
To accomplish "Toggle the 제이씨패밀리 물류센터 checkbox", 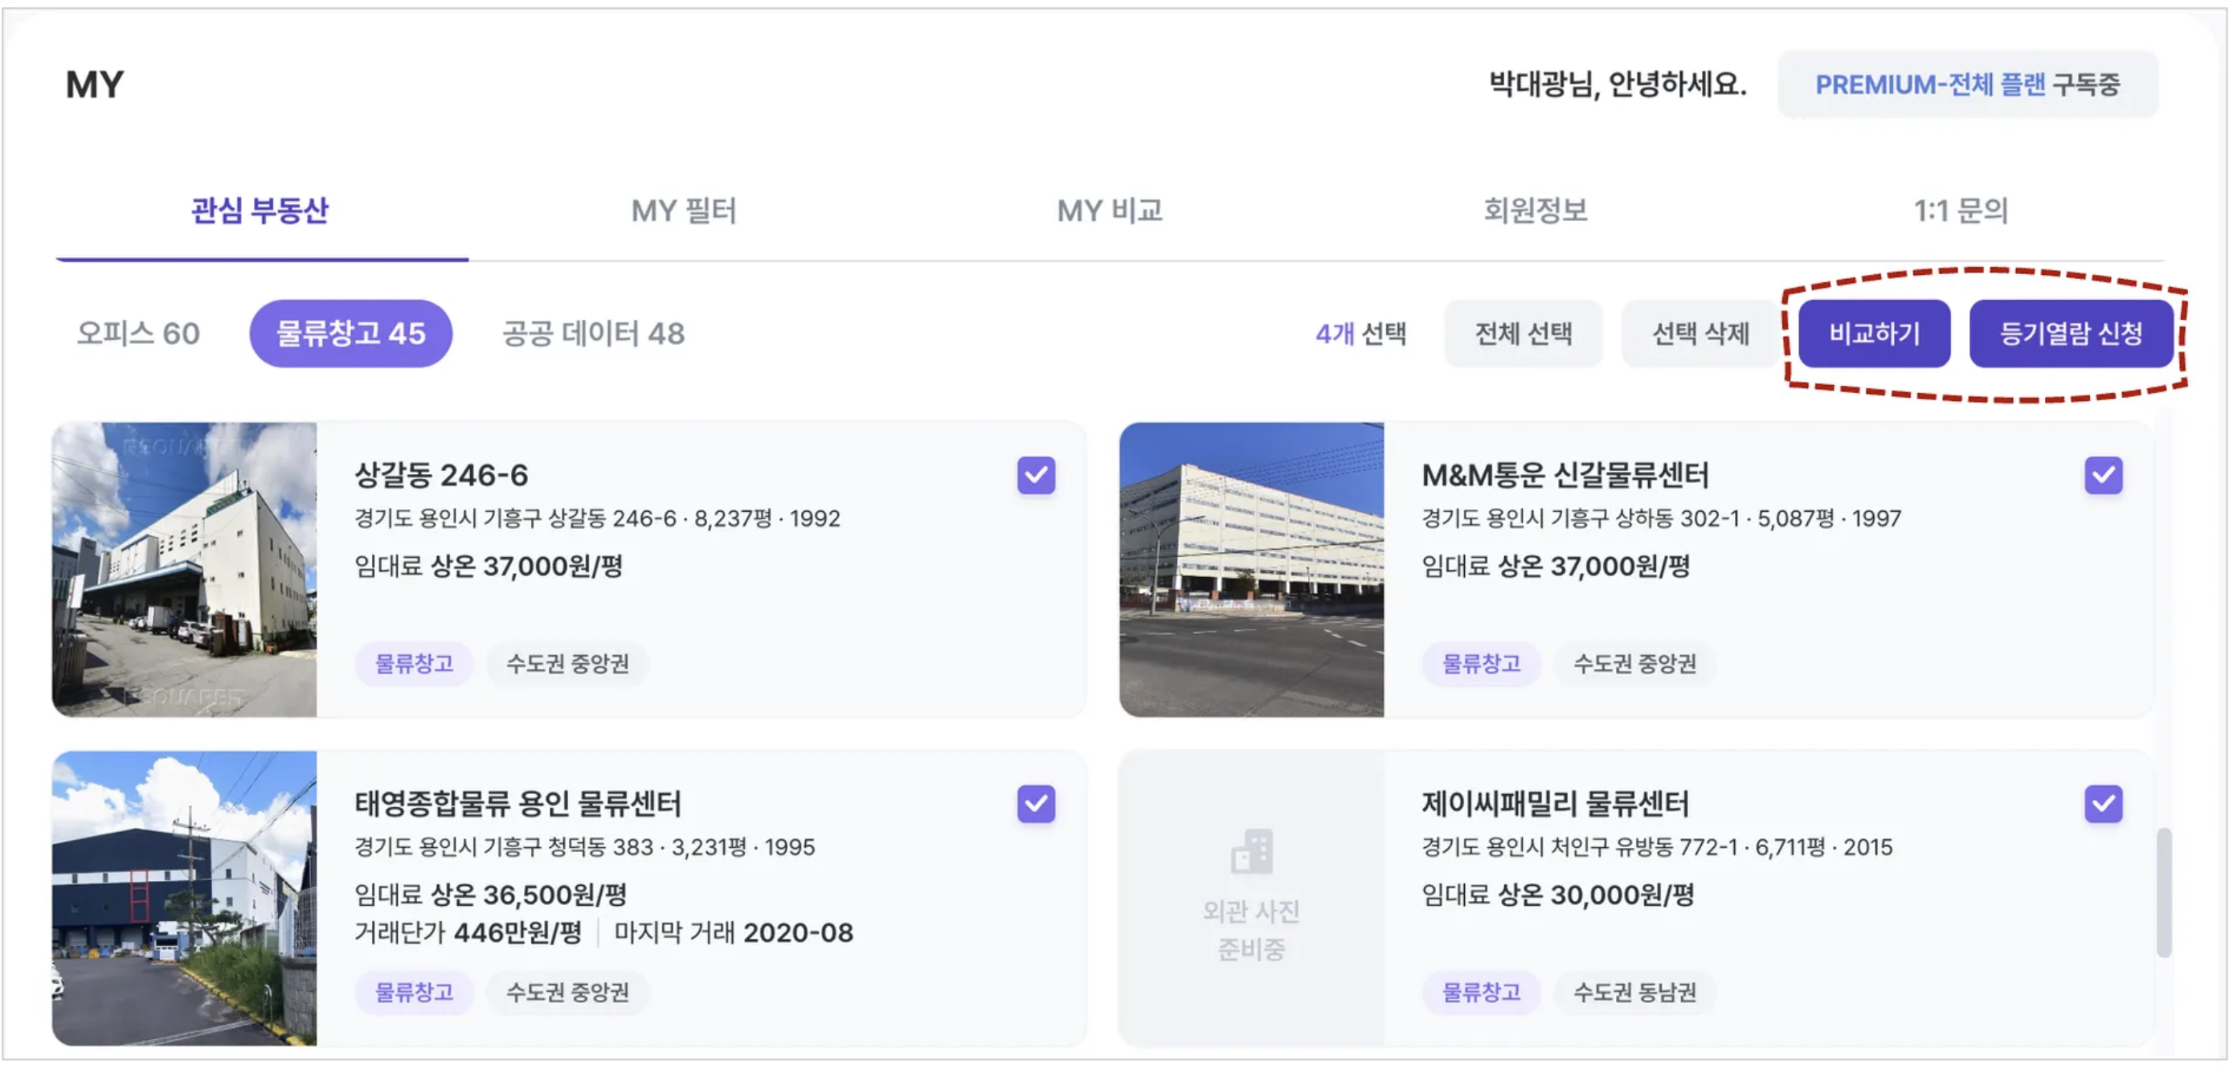I will coord(2103,803).
